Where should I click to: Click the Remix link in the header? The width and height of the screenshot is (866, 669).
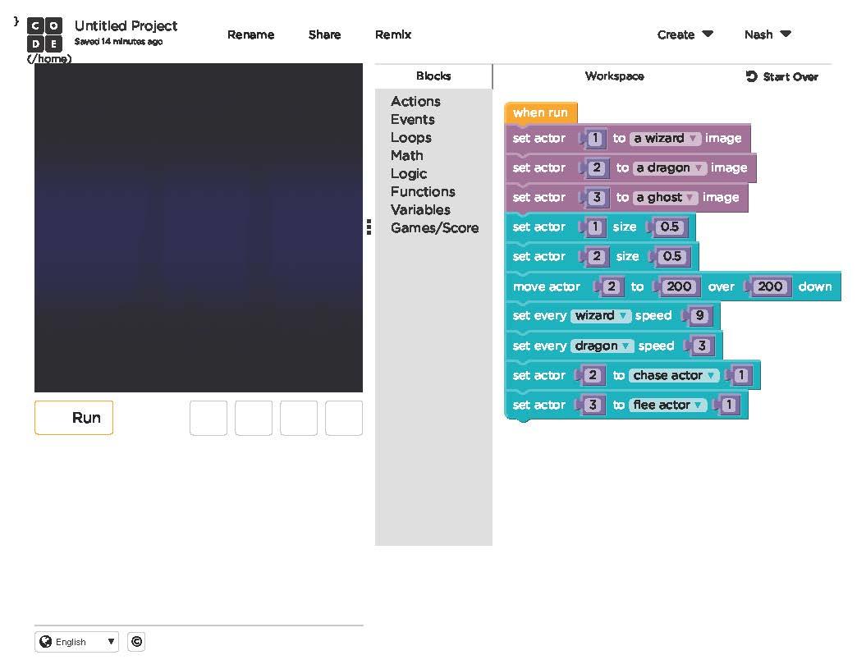393,34
